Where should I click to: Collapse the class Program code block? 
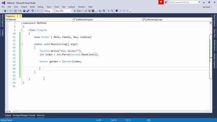(22, 30)
